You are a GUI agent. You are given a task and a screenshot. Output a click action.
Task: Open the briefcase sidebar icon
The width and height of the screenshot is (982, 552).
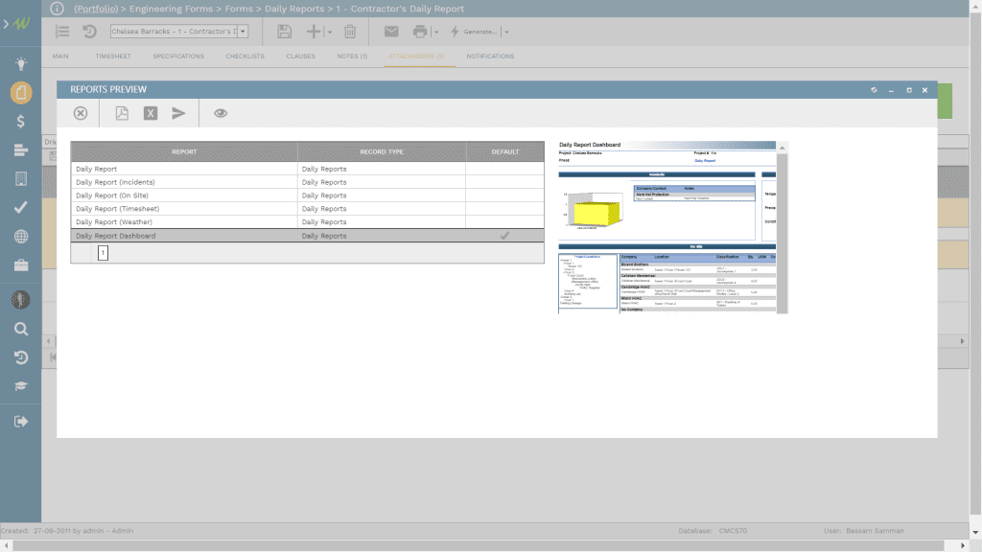pyautogui.click(x=21, y=265)
